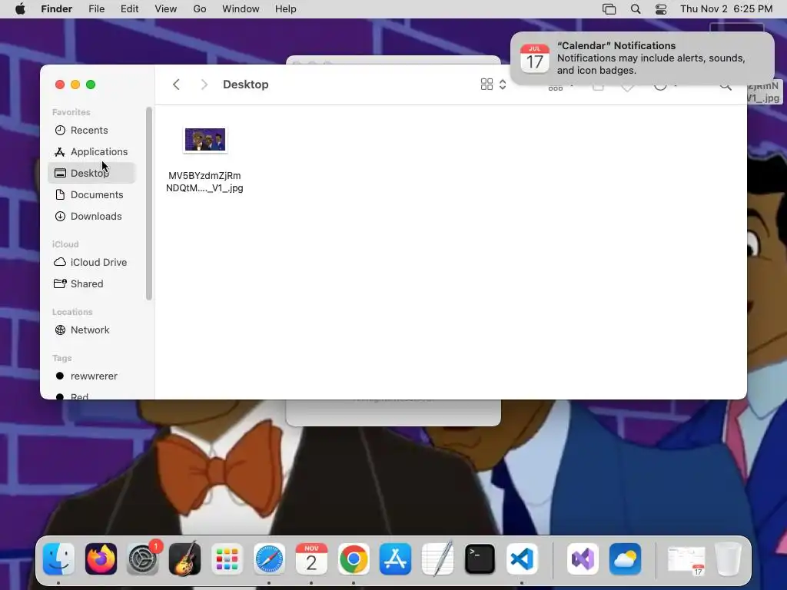This screenshot has width=787, height=590.
Task: Open Calendar from the Dock
Action: [311, 559]
